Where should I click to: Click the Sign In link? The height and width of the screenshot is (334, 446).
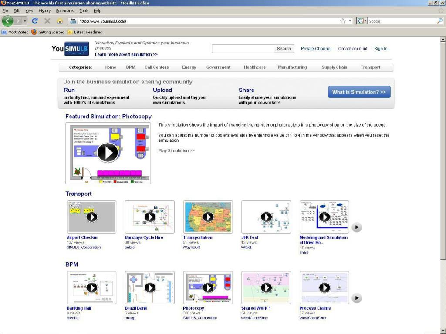(381, 49)
